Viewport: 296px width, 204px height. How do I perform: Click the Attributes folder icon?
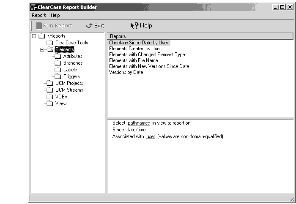(x=58, y=56)
